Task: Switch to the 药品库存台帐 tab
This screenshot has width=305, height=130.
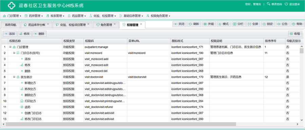Action: click(x=36, y=25)
